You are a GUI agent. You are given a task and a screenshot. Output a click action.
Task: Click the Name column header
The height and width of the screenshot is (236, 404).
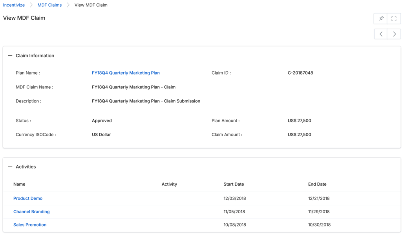coord(19,184)
